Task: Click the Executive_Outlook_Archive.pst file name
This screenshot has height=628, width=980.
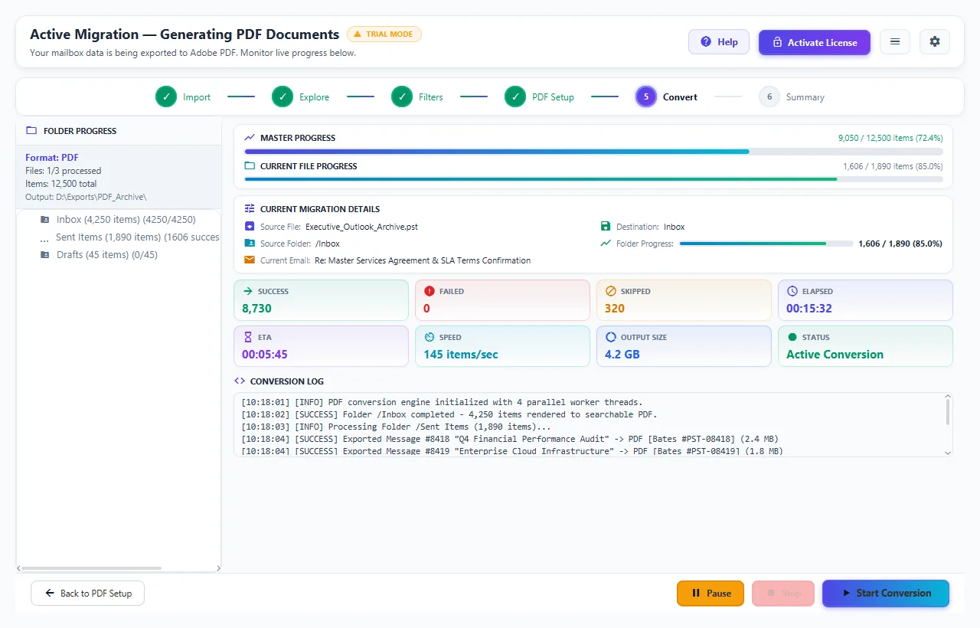Action: tap(361, 227)
